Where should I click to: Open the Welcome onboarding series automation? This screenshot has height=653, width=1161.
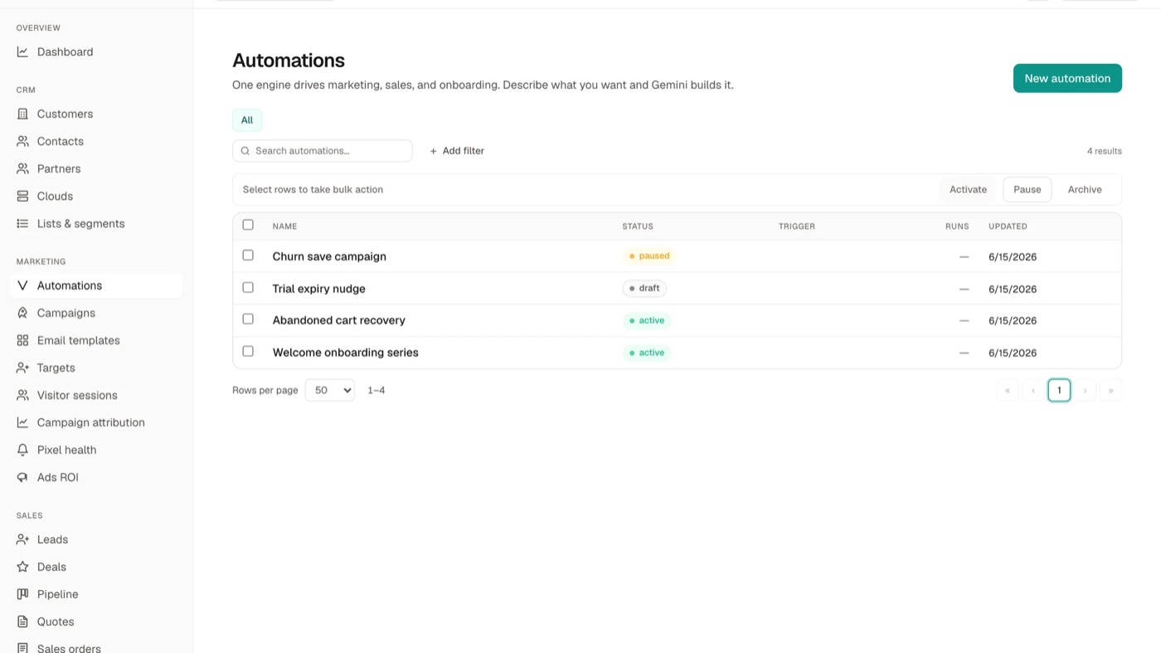point(346,353)
